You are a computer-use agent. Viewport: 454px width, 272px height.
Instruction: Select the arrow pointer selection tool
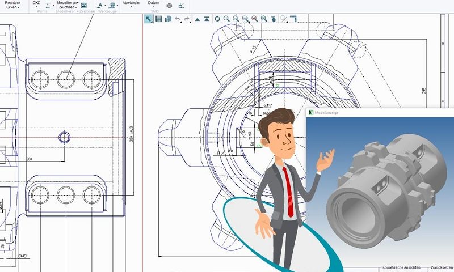[149, 19]
